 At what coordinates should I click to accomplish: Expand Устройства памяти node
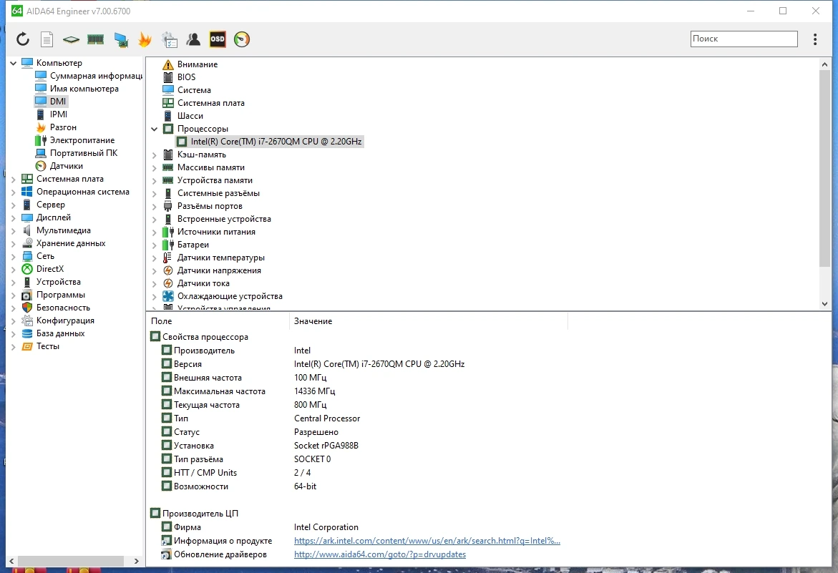[154, 180]
